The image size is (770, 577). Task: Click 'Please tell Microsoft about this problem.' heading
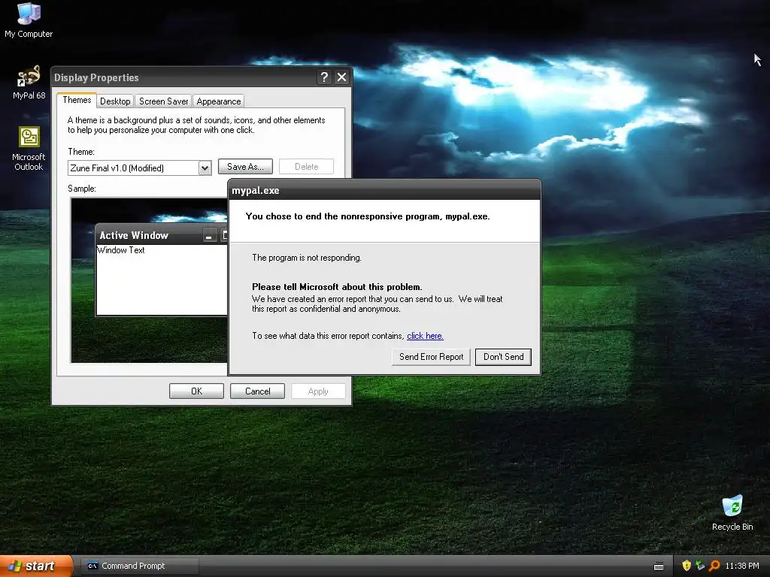(x=337, y=287)
